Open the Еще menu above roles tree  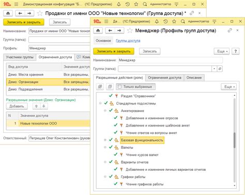point(229,87)
